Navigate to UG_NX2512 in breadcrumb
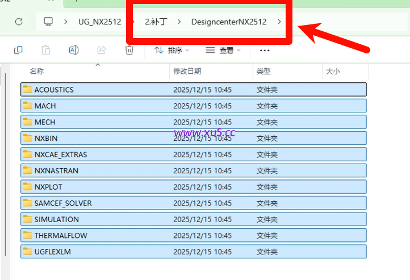410x280 pixels. pyautogui.click(x=99, y=22)
